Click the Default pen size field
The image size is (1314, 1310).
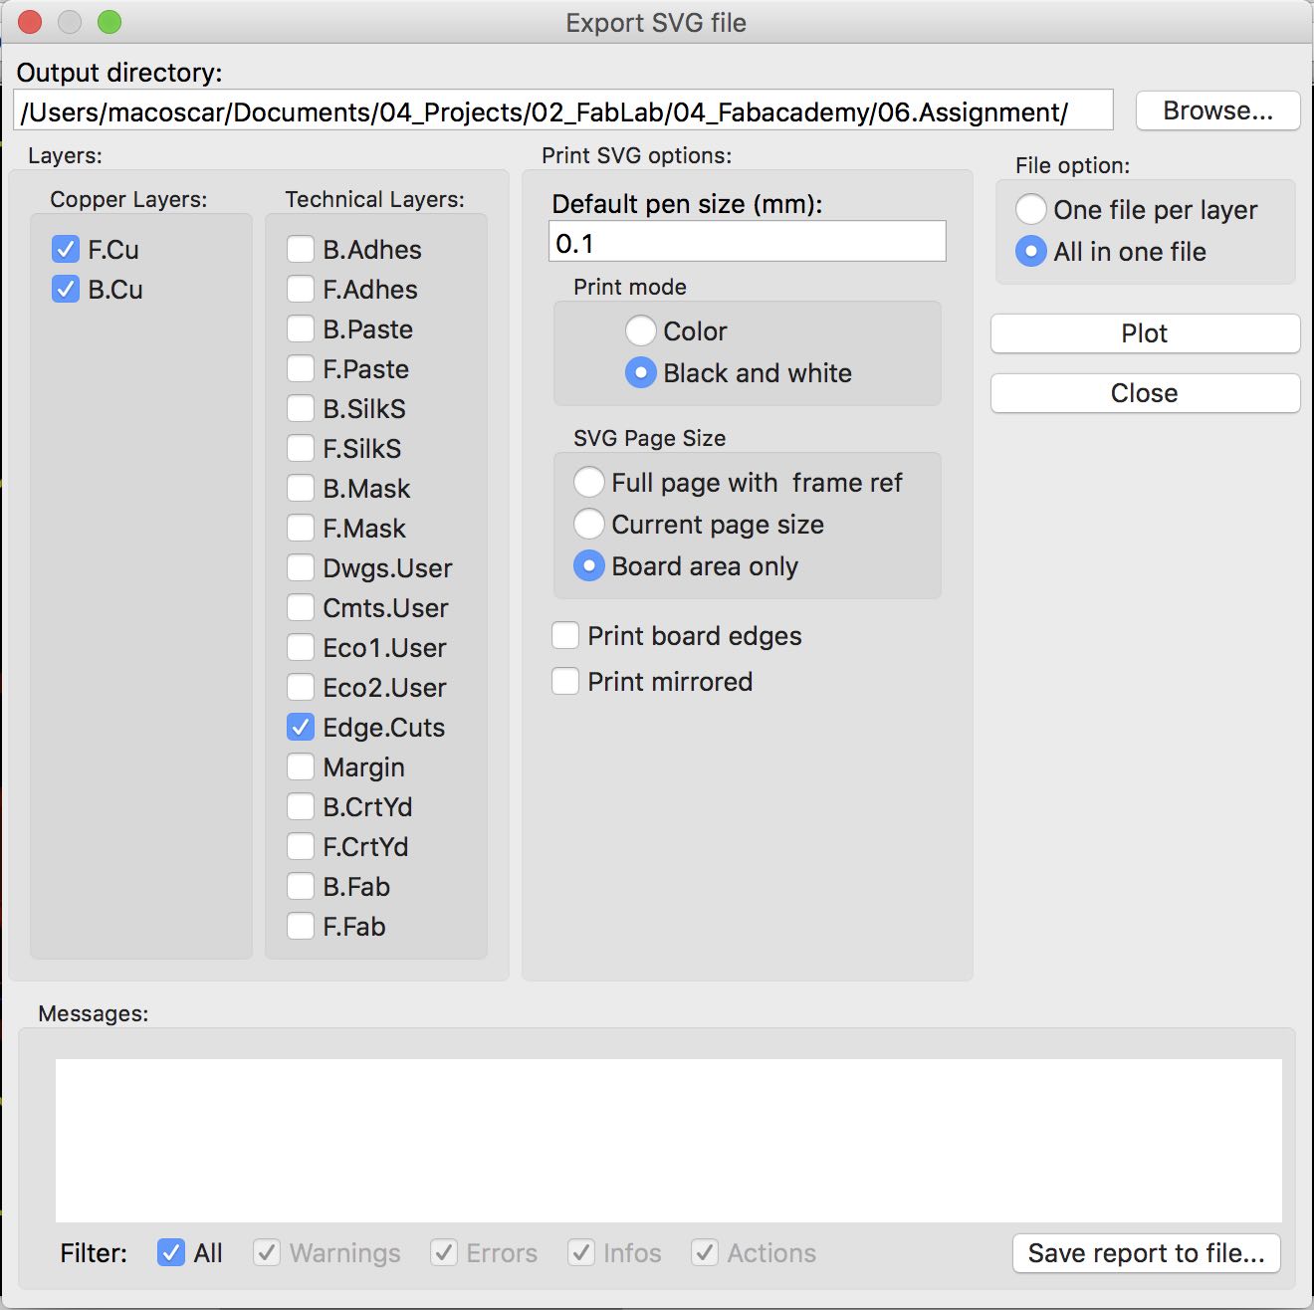point(747,242)
